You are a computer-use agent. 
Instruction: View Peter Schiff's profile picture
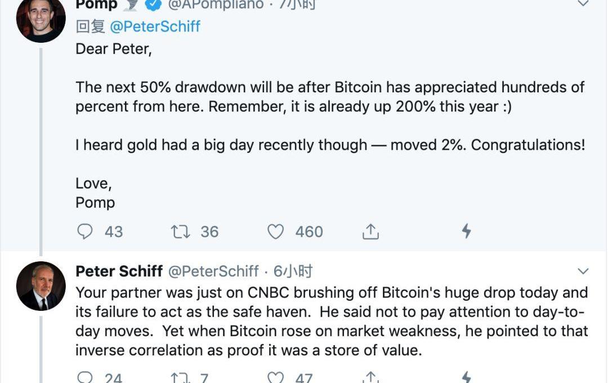(41, 286)
